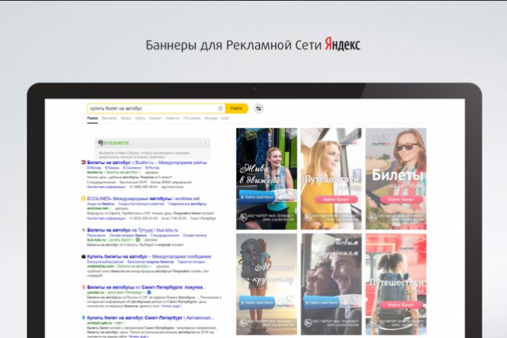The image size is (507, 338).
Task: Open the search settings icon beside Найти
Action: click(x=258, y=108)
